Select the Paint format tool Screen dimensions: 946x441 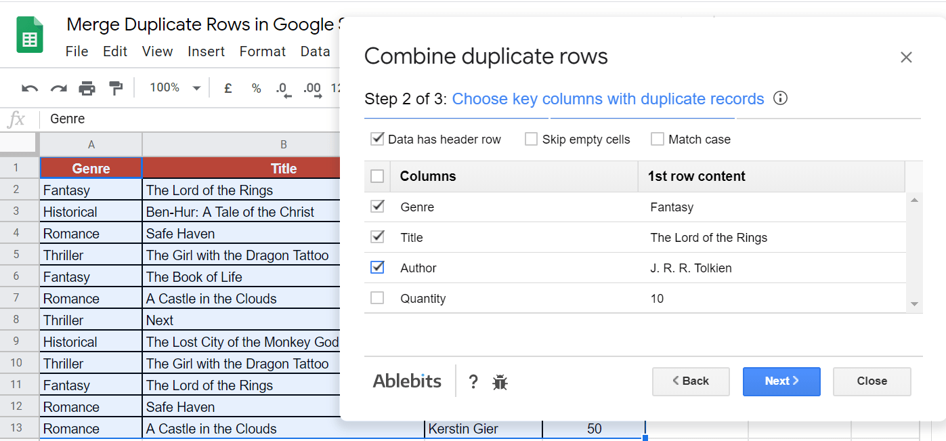point(116,88)
